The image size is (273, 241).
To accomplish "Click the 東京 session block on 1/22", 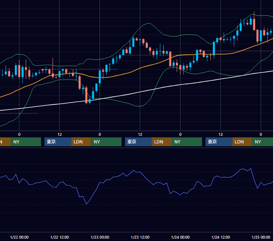I will point(58,142).
